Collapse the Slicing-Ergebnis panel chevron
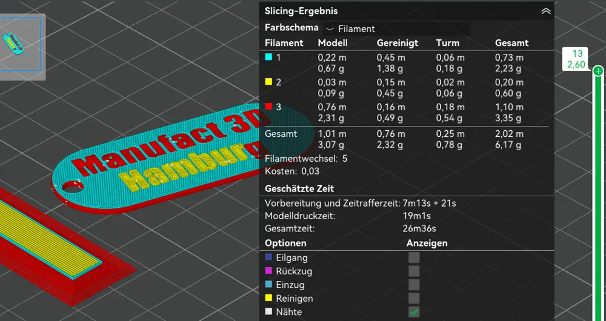Screen dimensions: 606x321 (546, 11)
